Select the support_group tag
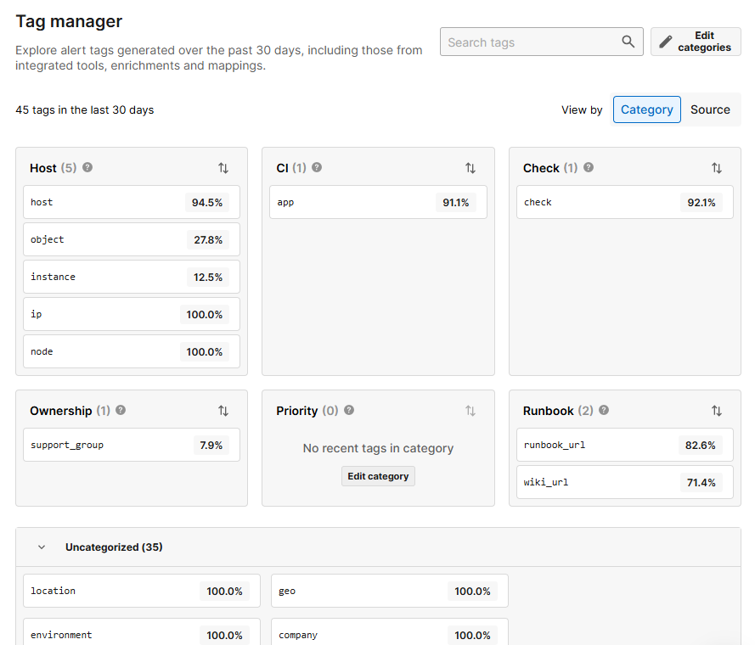This screenshot has width=755, height=645. pyautogui.click(x=131, y=445)
